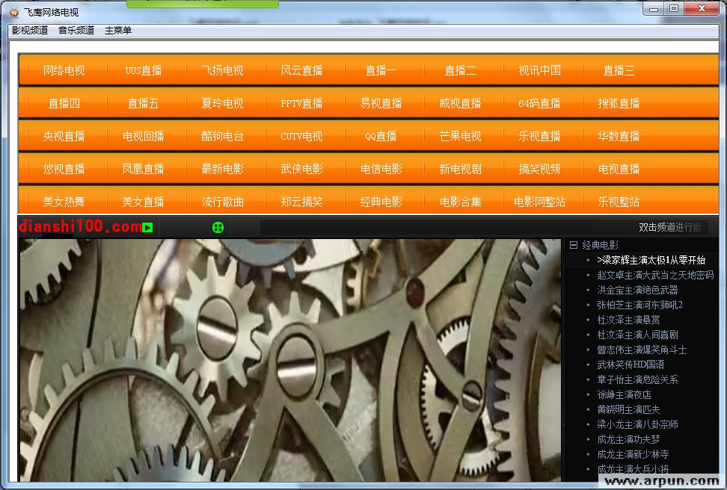Click the 直播一 button

click(x=381, y=70)
